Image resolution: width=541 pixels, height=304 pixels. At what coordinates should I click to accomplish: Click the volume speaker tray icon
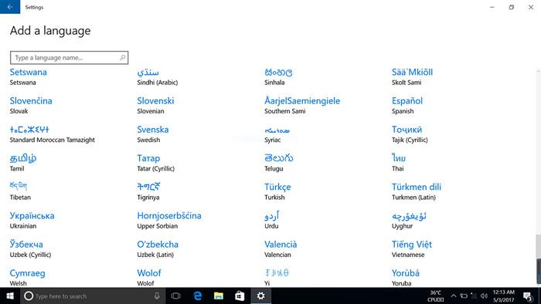(484, 296)
